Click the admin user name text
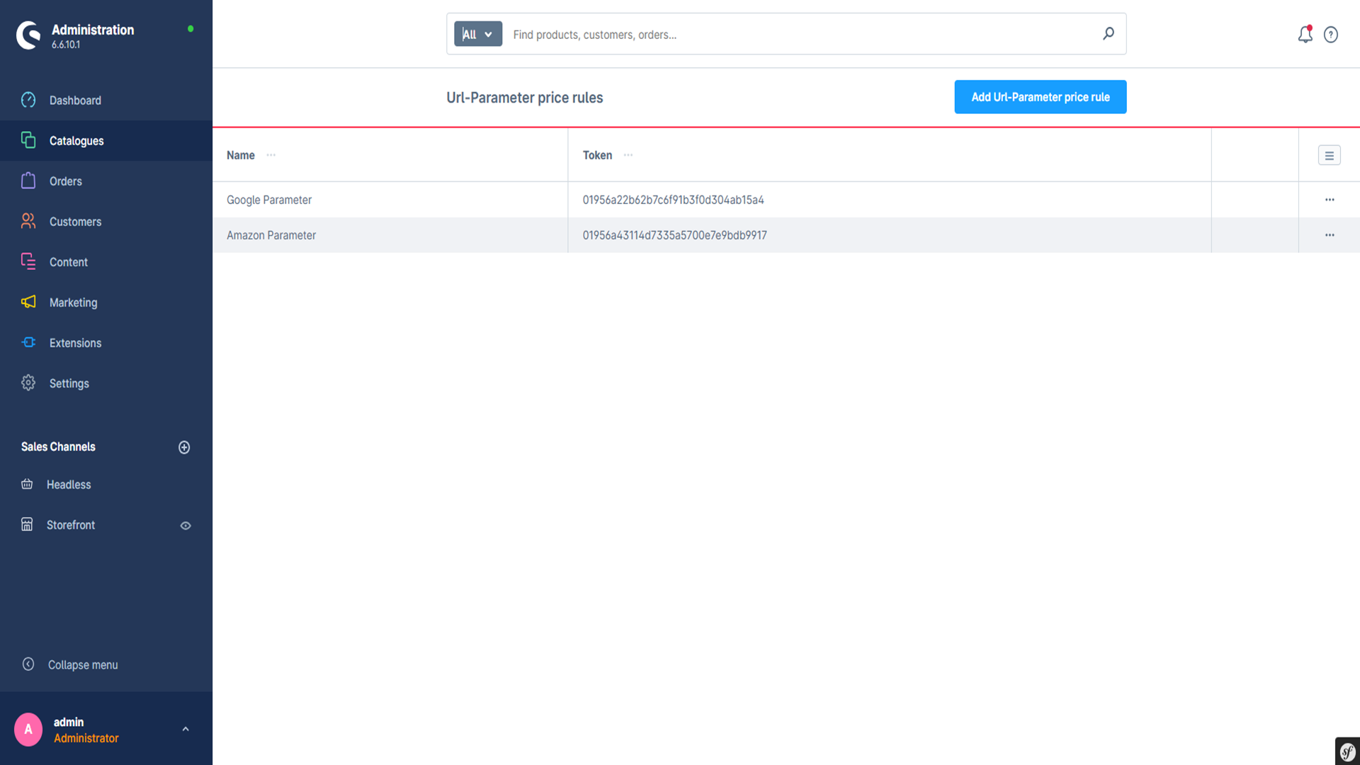This screenshot has height=765, width=1360. (x=69, y=722)
